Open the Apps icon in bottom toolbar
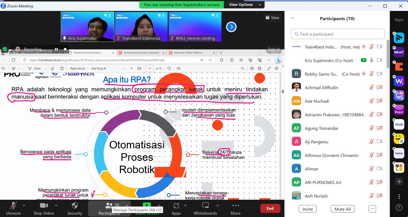The width and height of the screenshot is (408, 217). [x=176, y=206]
